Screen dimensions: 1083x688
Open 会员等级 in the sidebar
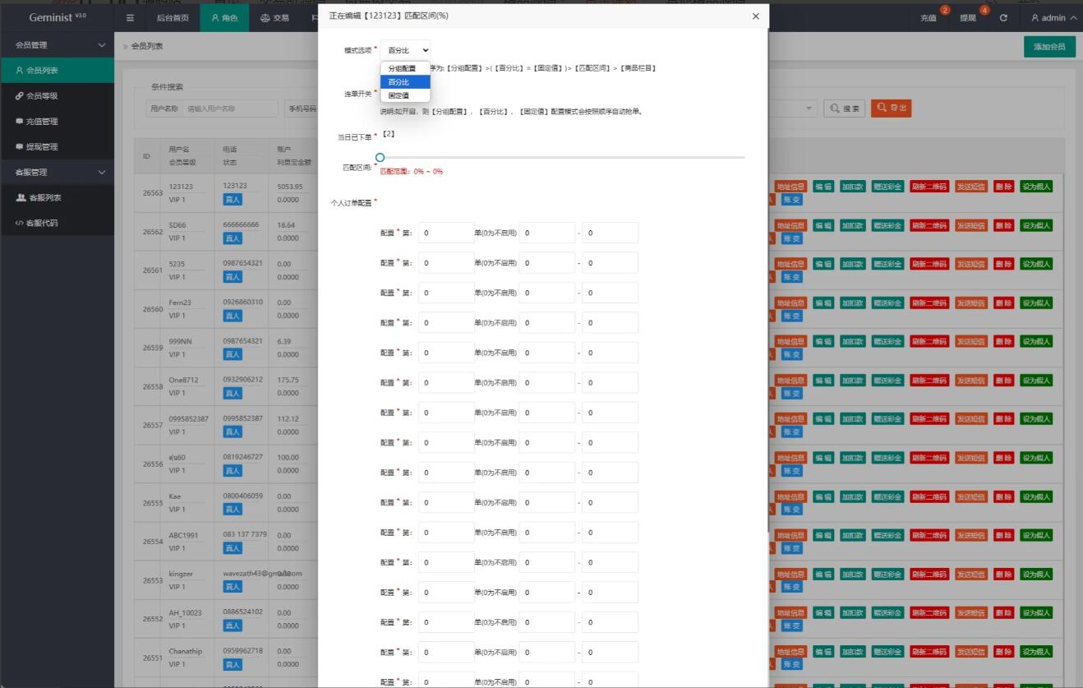[x=48, y=96]
